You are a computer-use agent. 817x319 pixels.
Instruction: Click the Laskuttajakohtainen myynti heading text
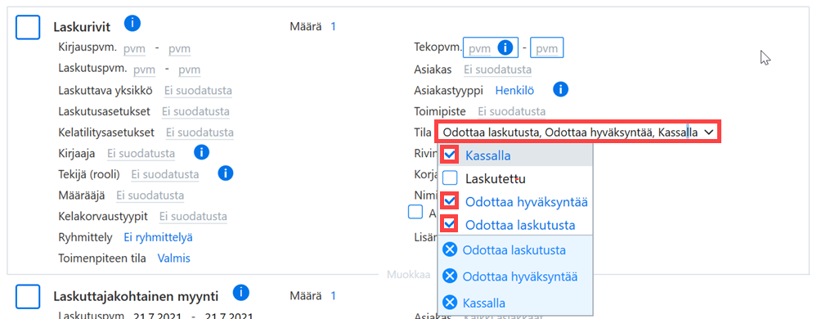136,297
